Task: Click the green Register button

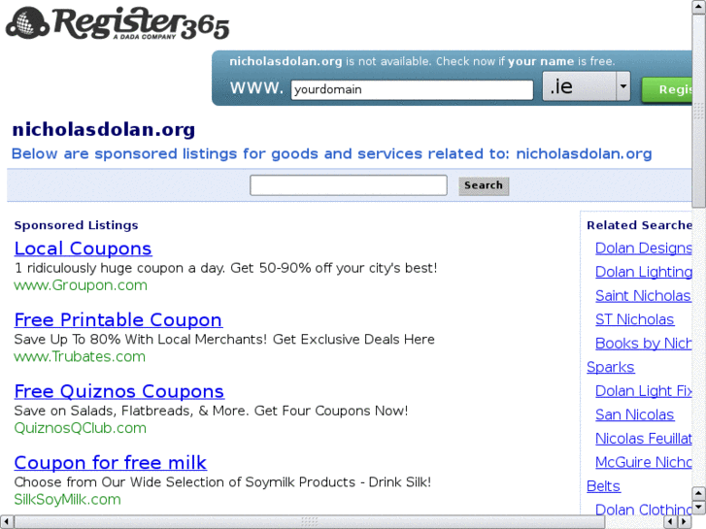Action: [667, 89]
